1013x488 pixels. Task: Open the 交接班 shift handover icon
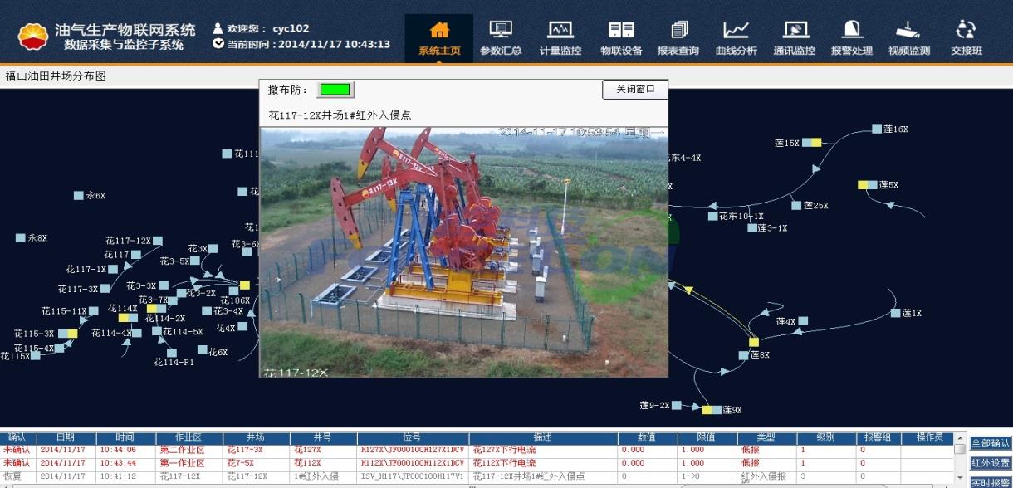pyautogui.click(x=966, y=30)
